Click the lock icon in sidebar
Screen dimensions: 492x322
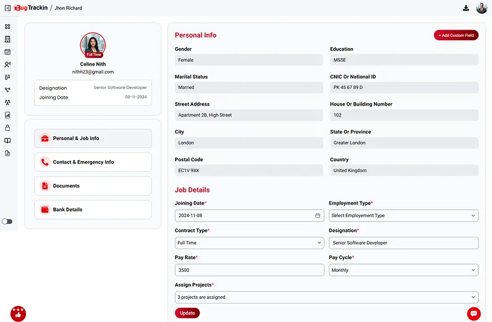pos(7,128)
